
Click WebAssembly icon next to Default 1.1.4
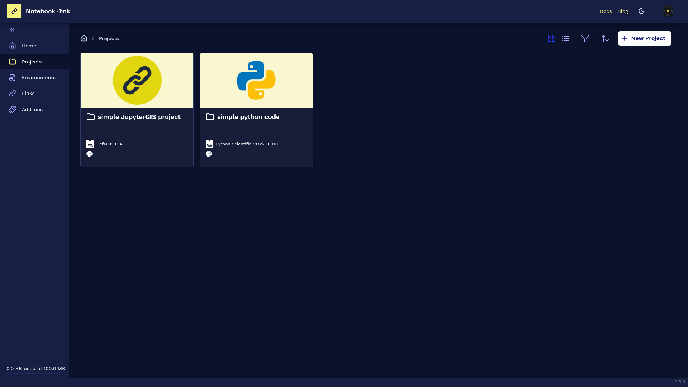pos(90,144)
